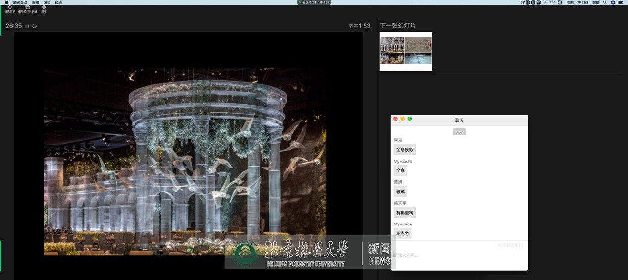This screenshot has height=280, width=628.
Task: Pause the presentation timer
Action: (27, 26)
